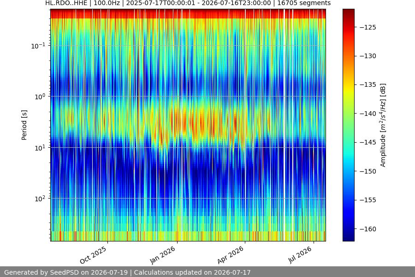Image resolution: width=415 pixels, height=277 pixels.
Task: Click the 'Jul 2026' x-axis label
Action: (300, 255)
